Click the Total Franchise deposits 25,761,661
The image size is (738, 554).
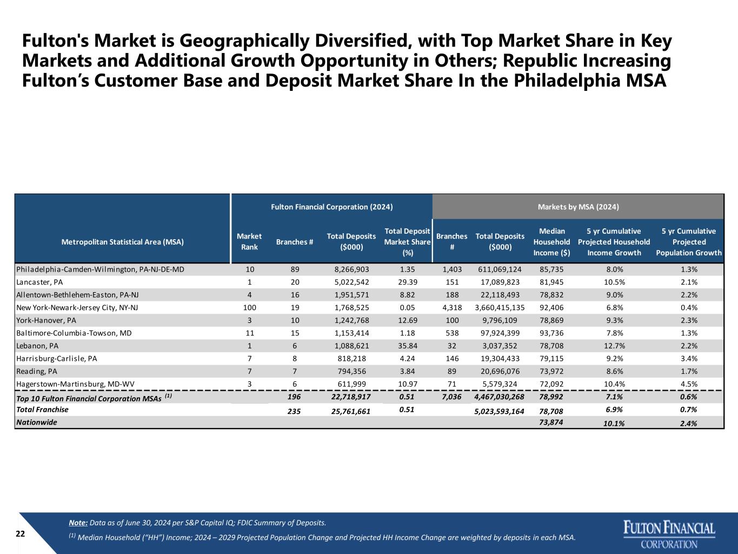(x=351, y=411)
